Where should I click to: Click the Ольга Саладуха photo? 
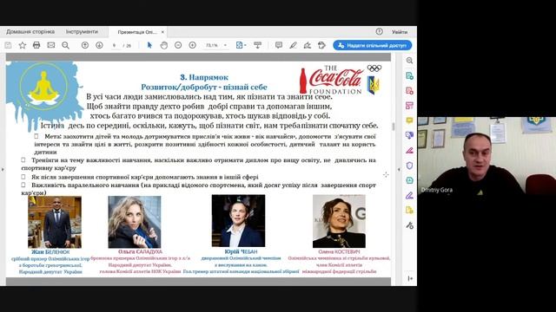pos(135,222)
